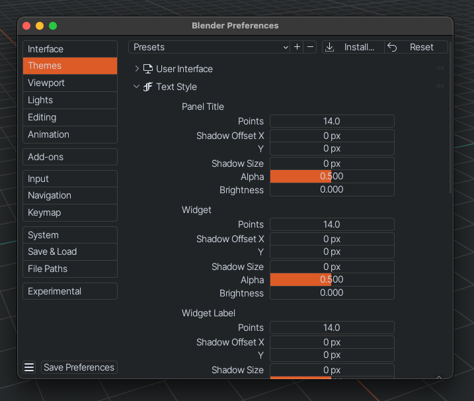This screenshot has width=474, height=401.
Task: Click the green zoom window button
Action: (53, 26)
